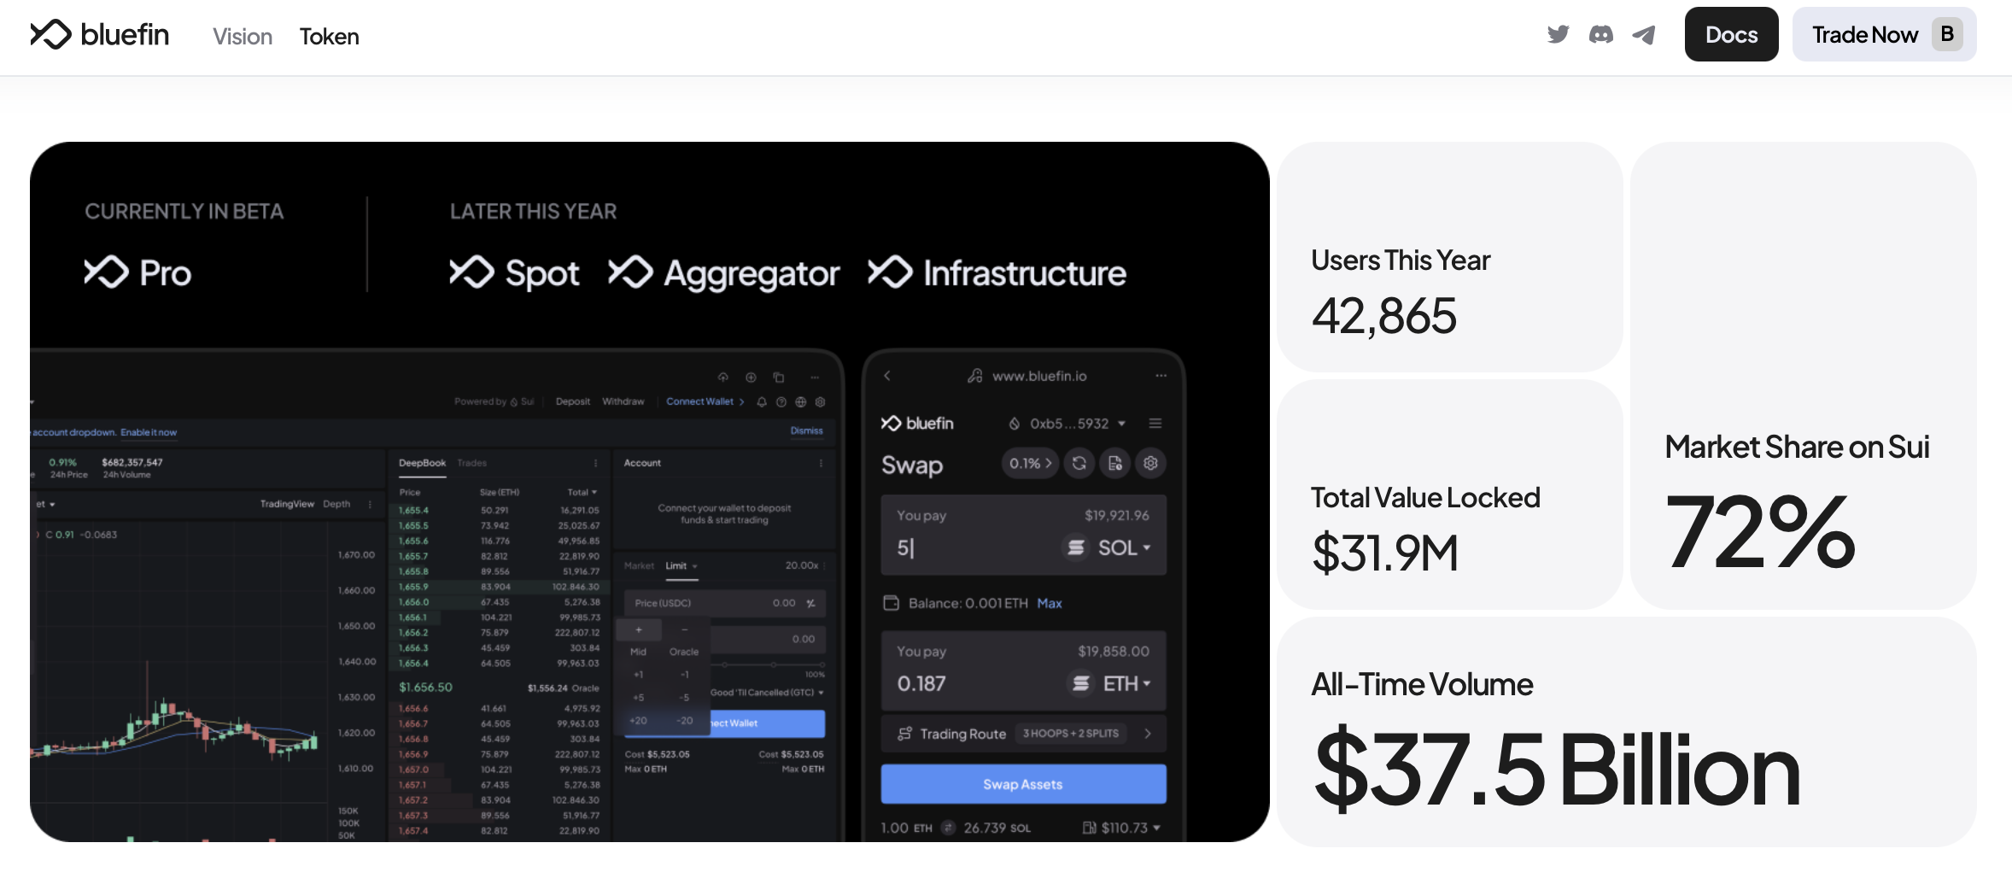Click the bluefin logo in the header
This screenshot has height=878, width=2012.
100,35
